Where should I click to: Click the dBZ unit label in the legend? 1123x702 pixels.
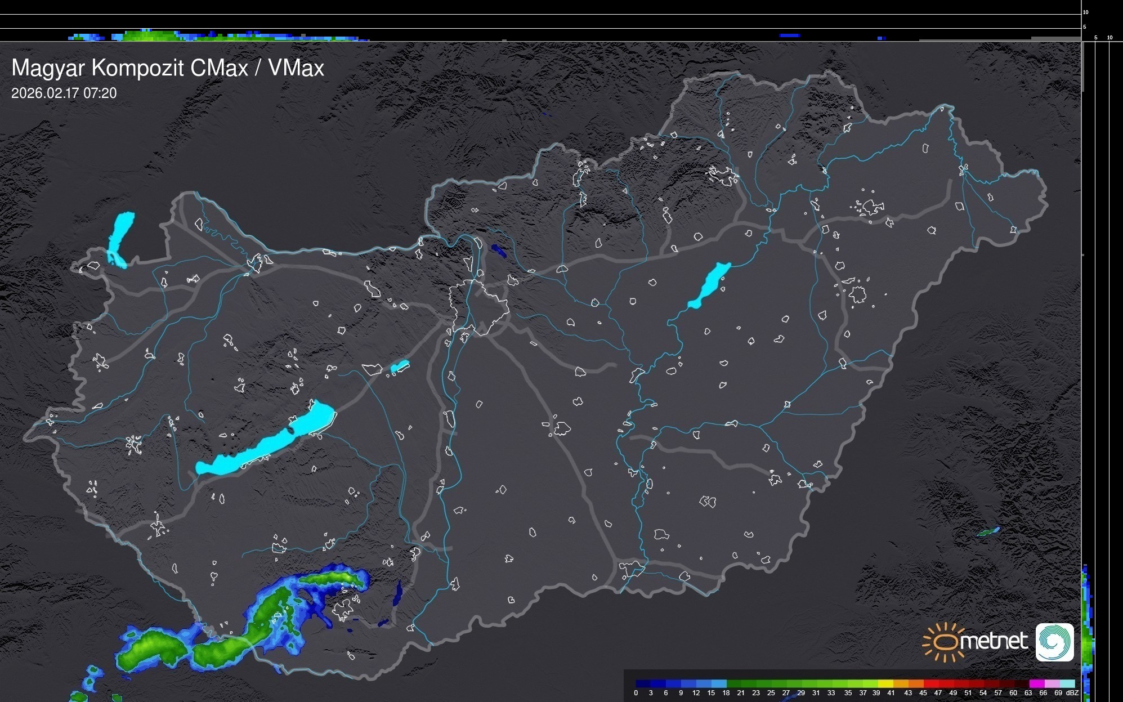[1072, 693]
